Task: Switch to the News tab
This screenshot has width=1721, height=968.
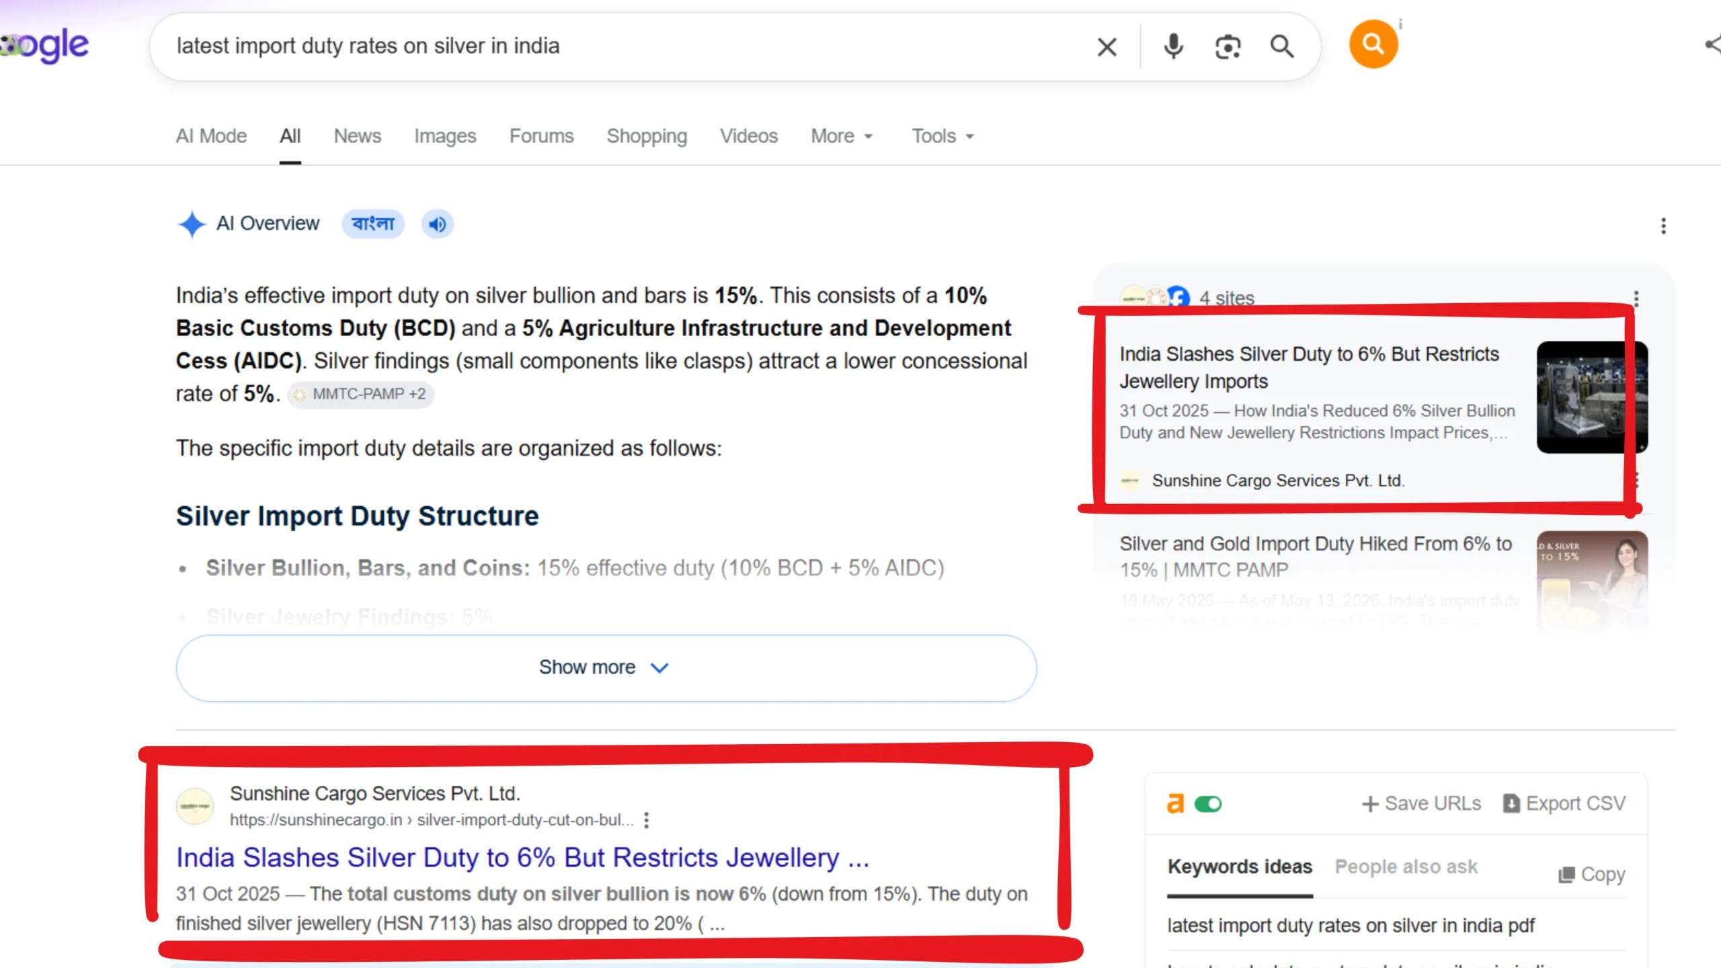Action: pos(357,136)
